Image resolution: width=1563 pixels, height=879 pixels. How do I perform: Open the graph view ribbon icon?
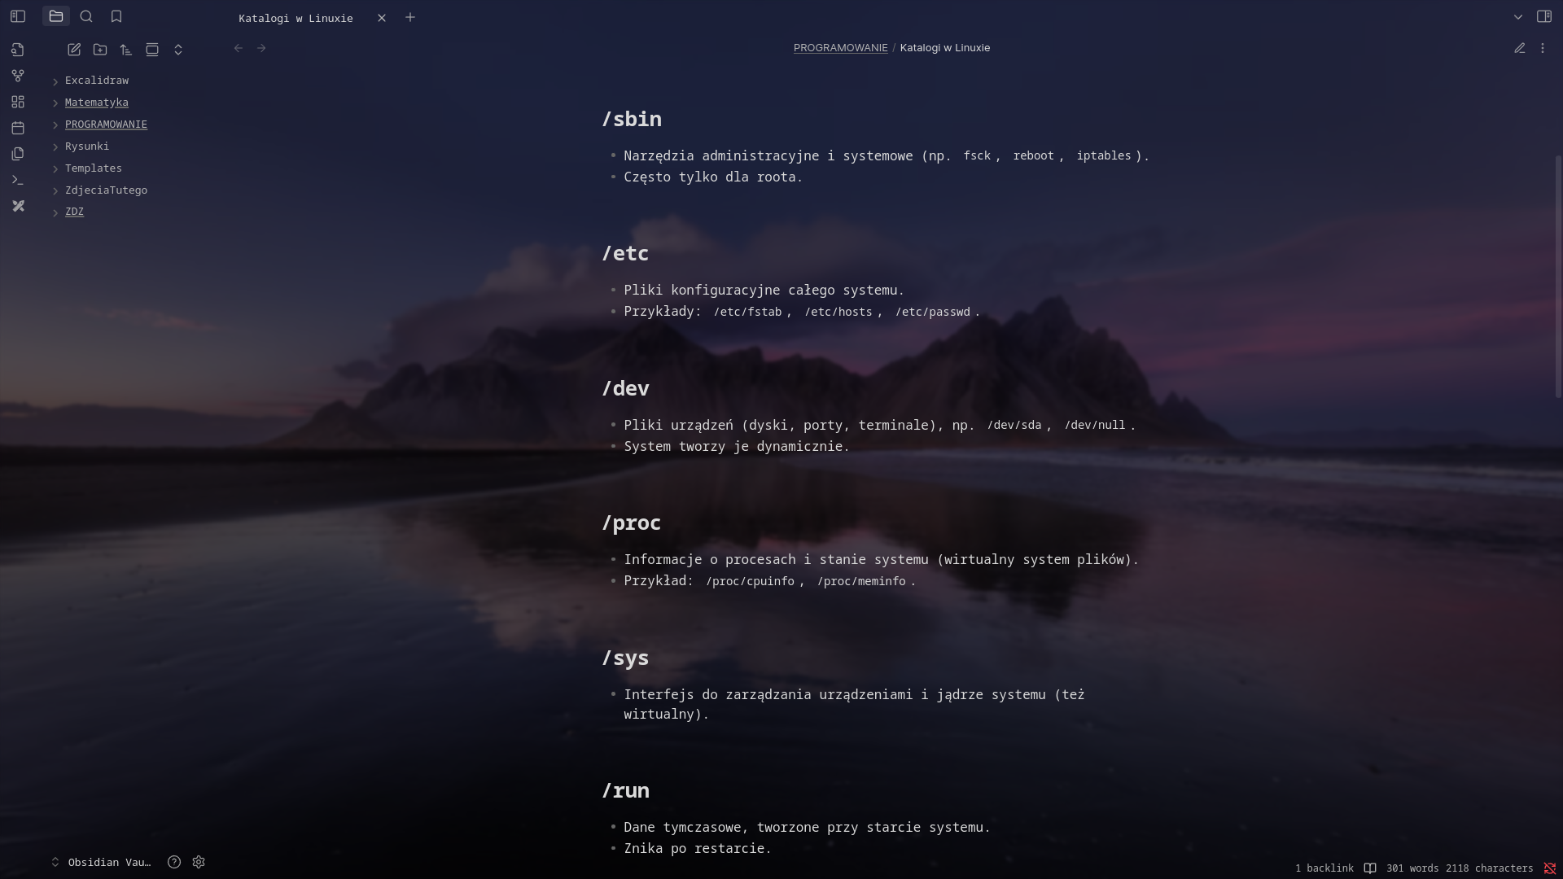pyautogui.click(x=18, y=76)
